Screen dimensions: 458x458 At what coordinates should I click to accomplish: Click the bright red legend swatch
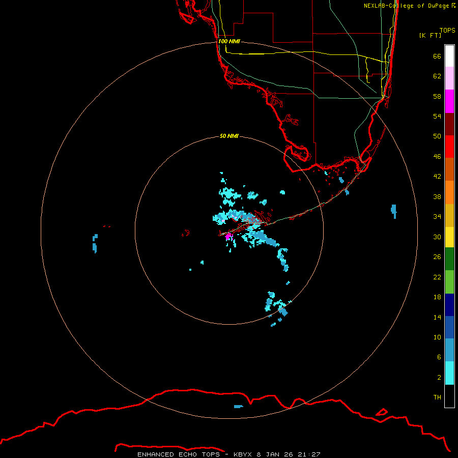point(449,147)
